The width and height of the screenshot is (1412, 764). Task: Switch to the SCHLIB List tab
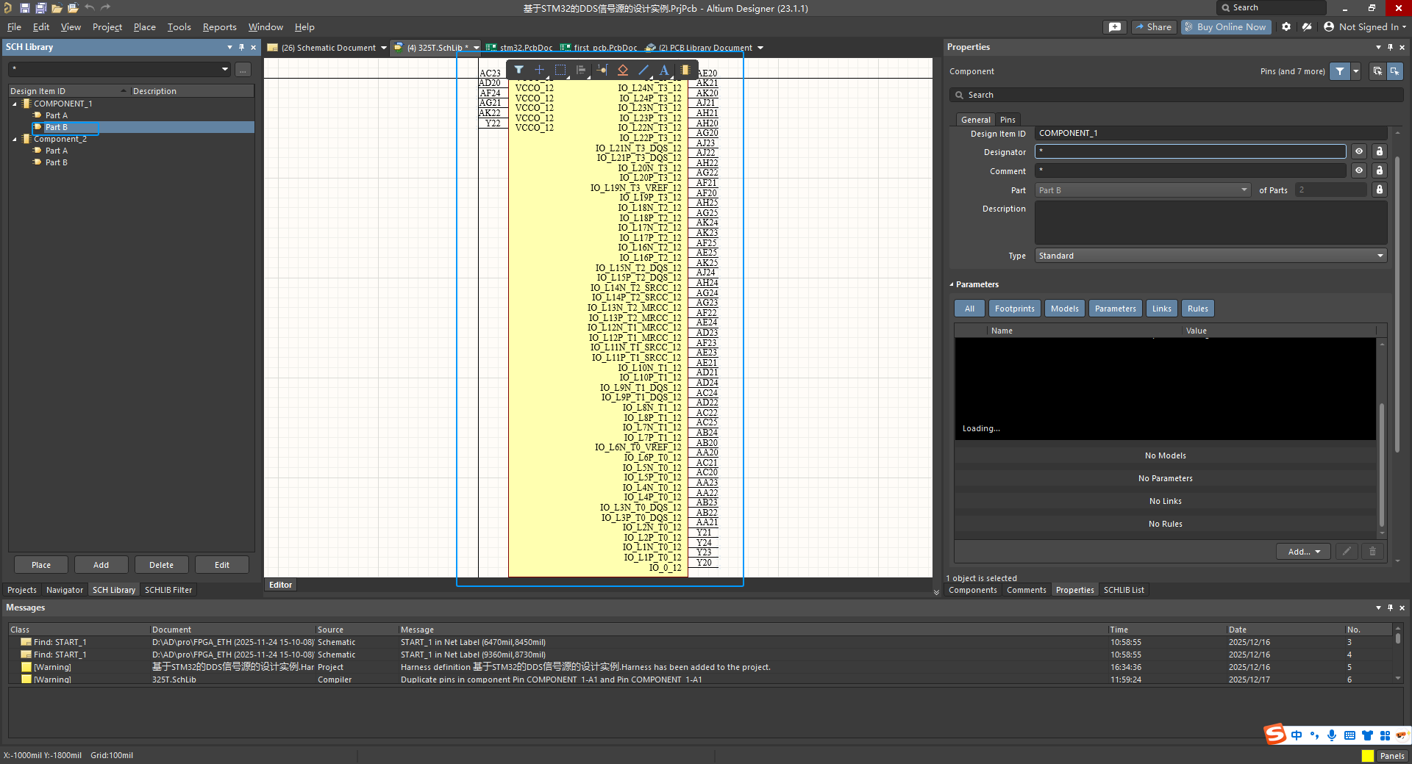[x=1124, y=590]
